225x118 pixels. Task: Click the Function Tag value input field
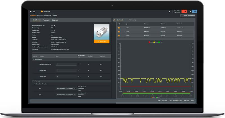(x=66, y=70)
